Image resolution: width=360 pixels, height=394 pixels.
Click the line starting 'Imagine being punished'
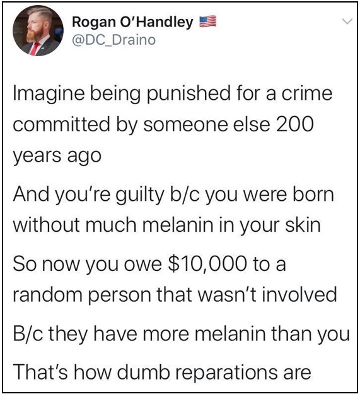[x=173, y=94]
